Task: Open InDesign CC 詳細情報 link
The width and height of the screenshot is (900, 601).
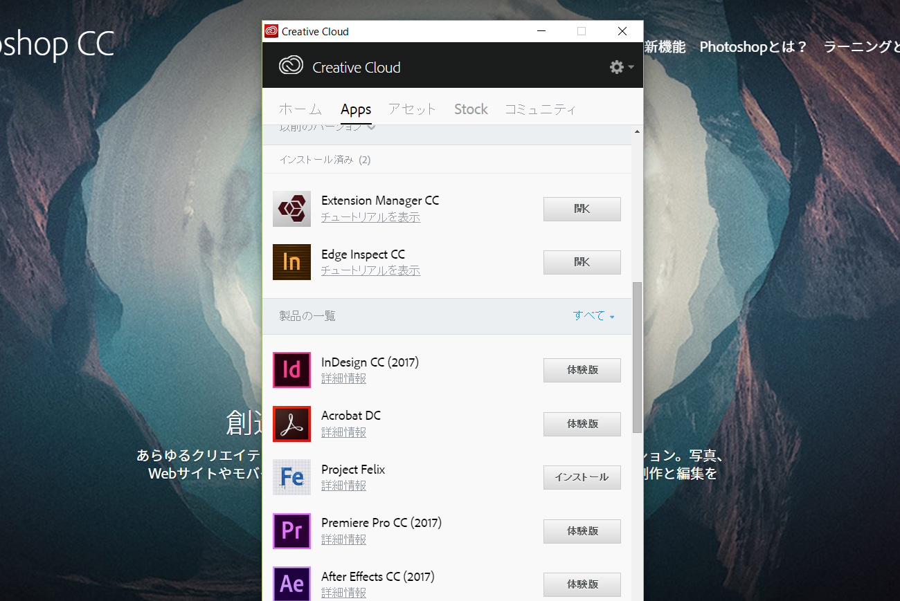Action: tap(344, 378)
